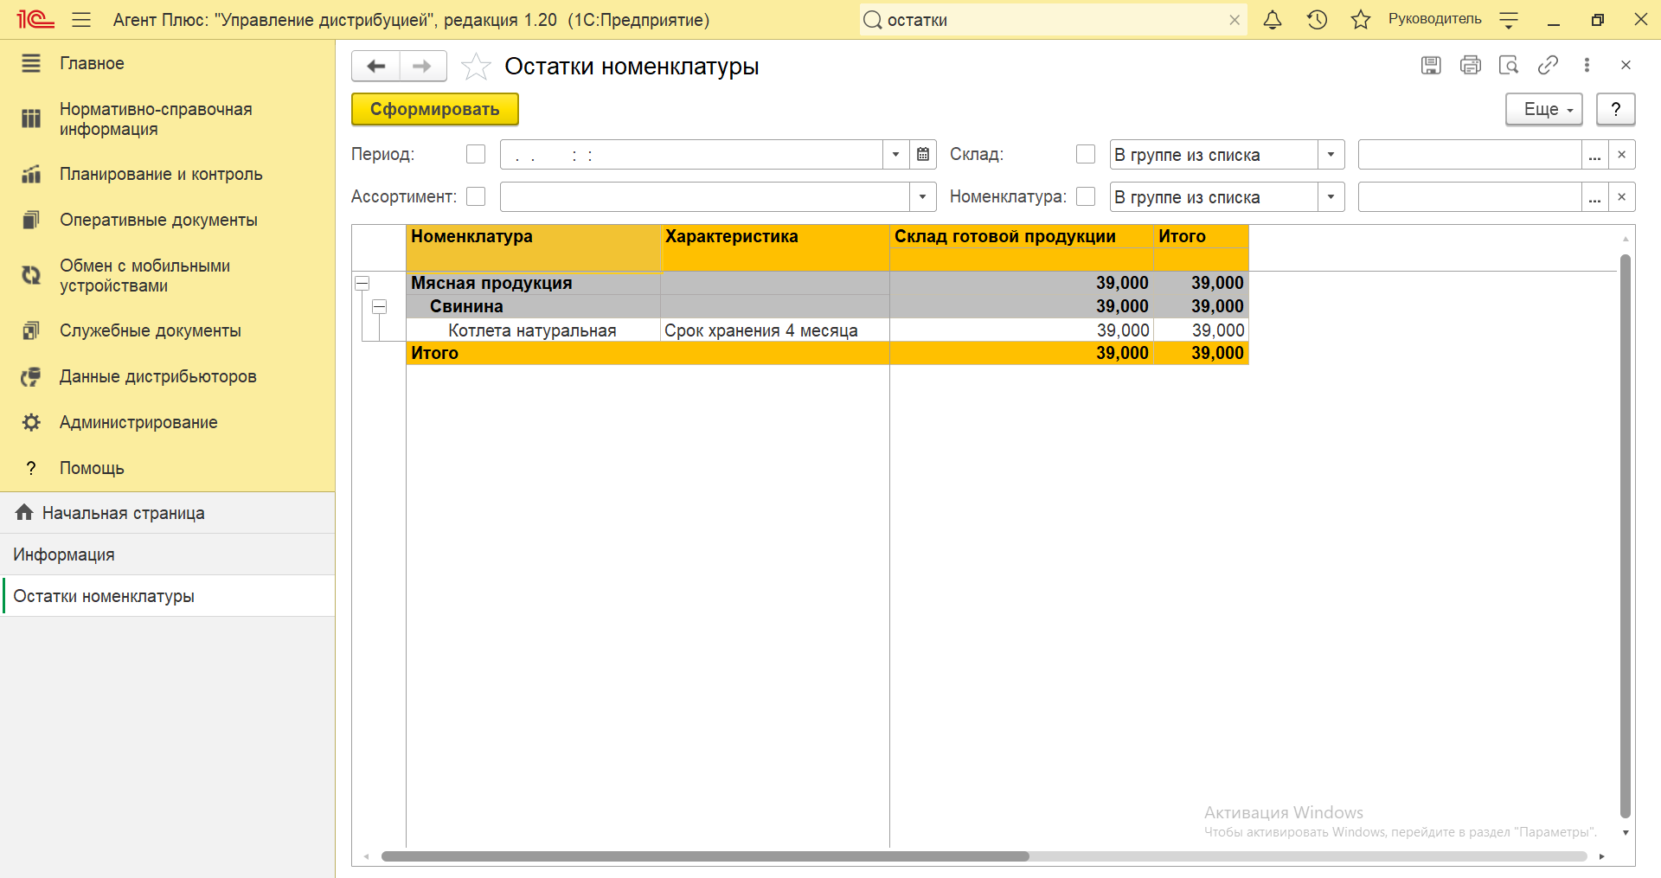The height and width of the screenshot is (878, 1661).
Task: Click the Номенклатура column header
Action: click(533, 247)
